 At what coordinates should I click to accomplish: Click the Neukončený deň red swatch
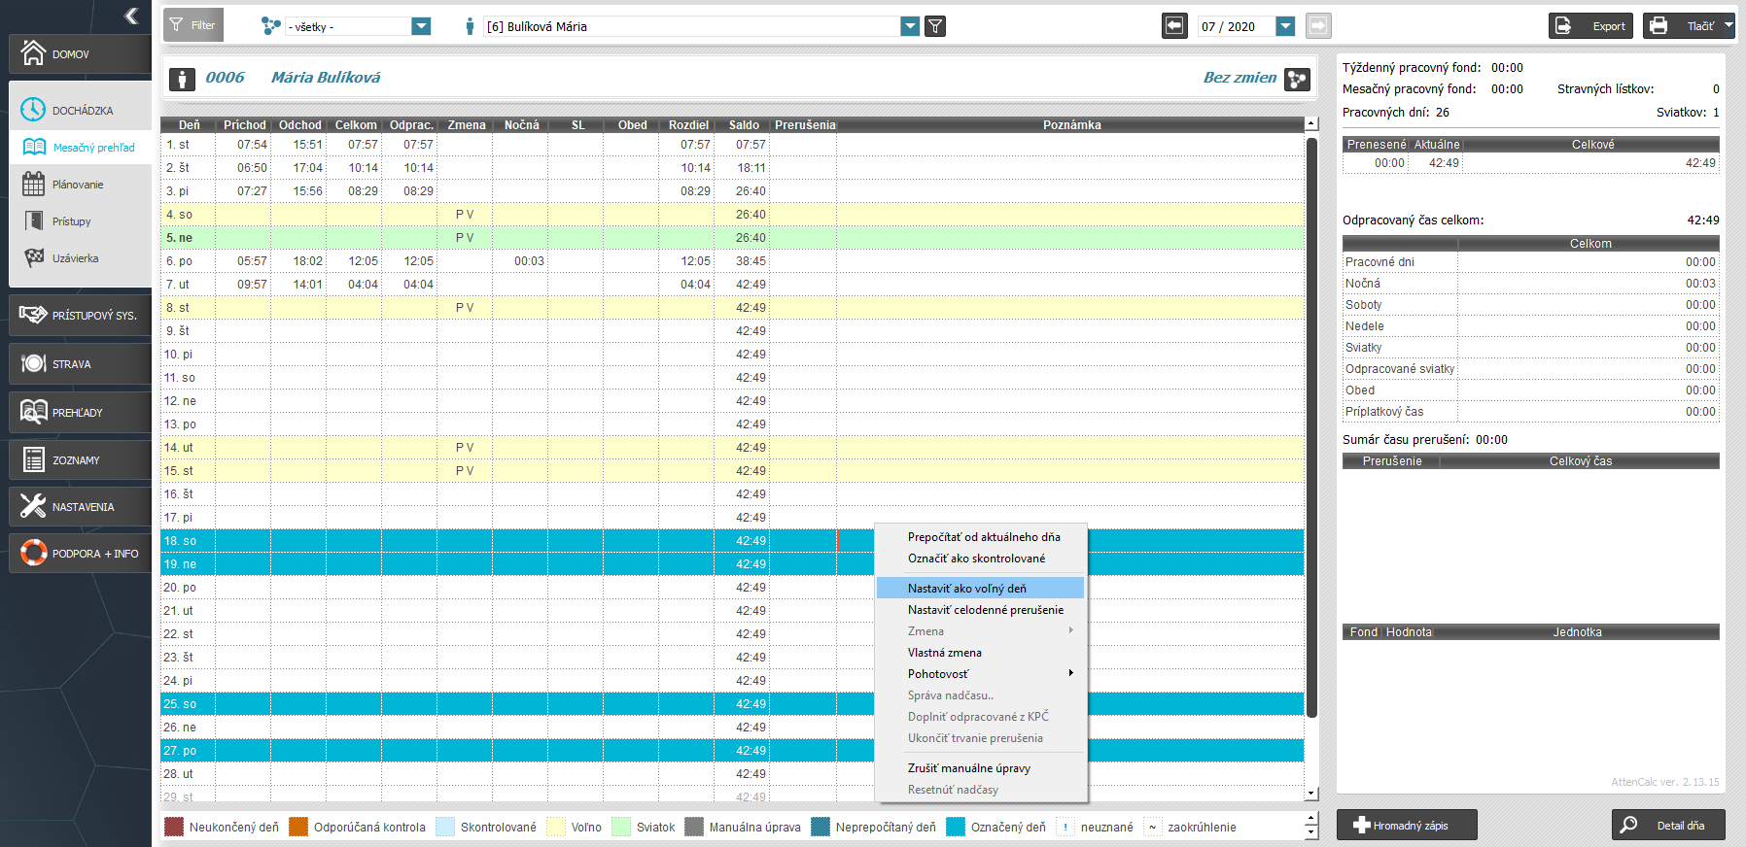click(x=174, y=827)
